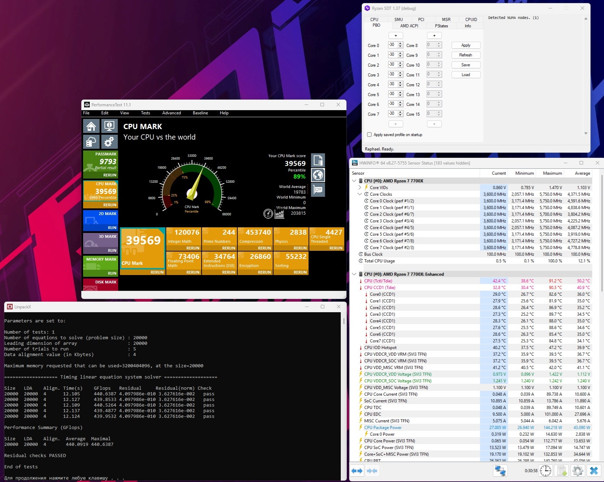Collapse the CPU [#0] AMD Ryzen 7 7700X group
This screenshot has height=482, width=604.
click(x=354, y=181)
